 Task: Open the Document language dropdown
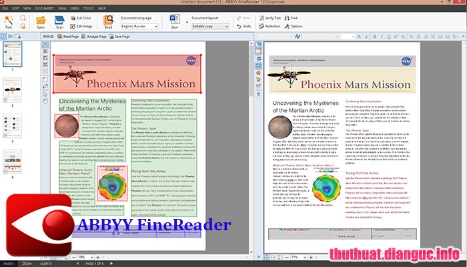click(x=139, y=27)
